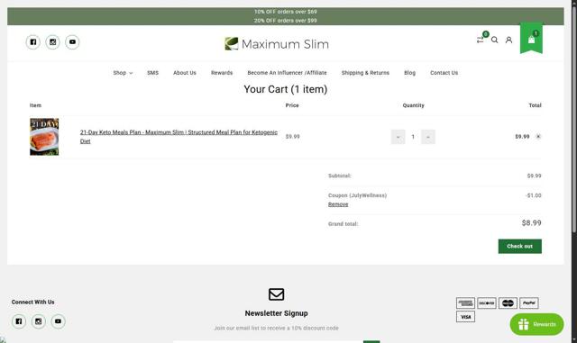Open the account user icon
The width and height of the screenshot is (577, 343).
[x=508, y=40]
